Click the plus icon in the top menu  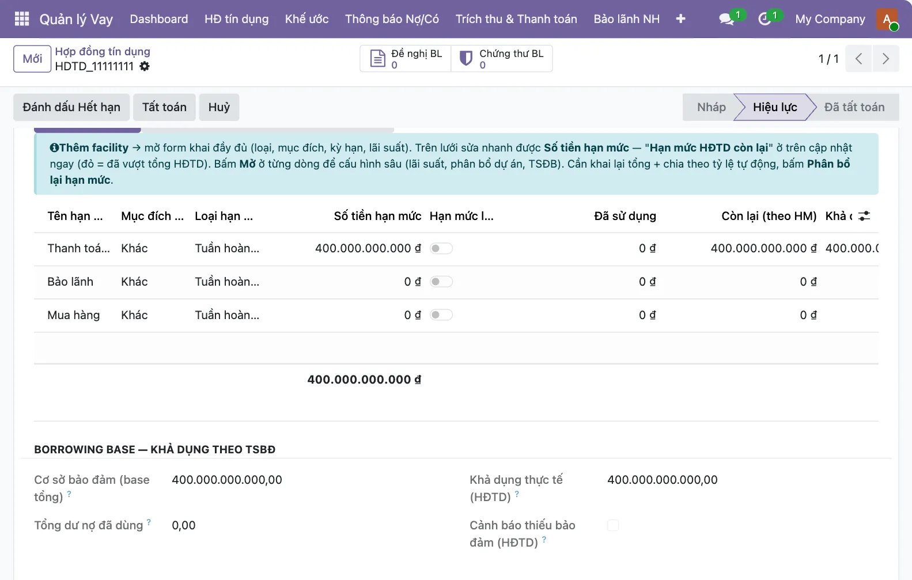[x=680, y=19]
